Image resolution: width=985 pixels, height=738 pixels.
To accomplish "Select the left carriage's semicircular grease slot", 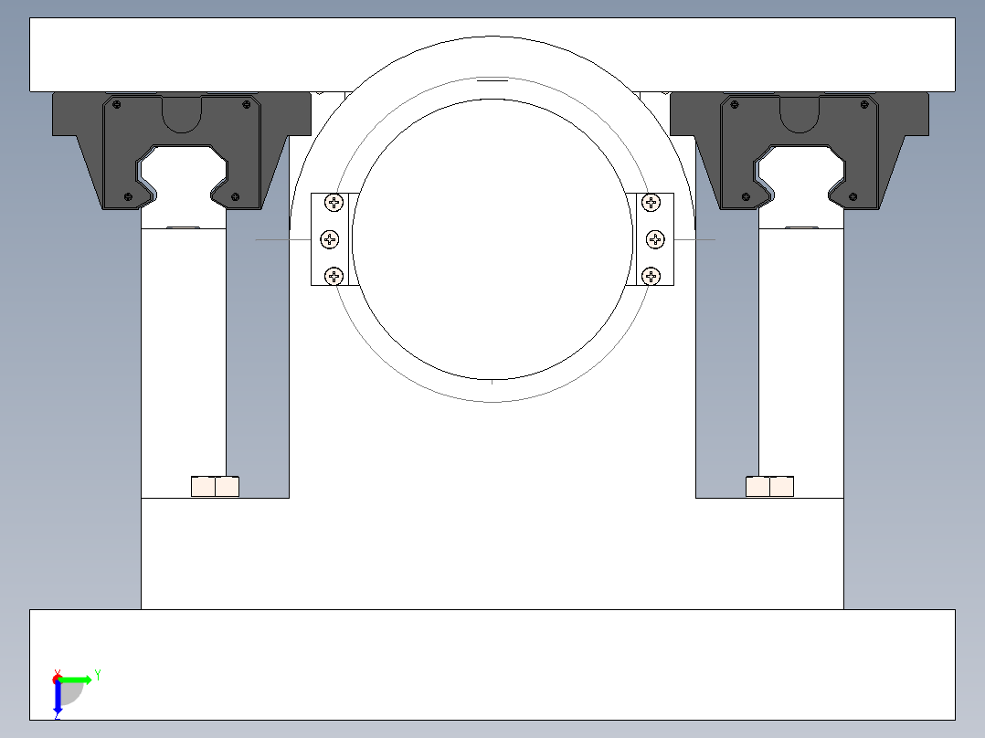I will 182,115.
